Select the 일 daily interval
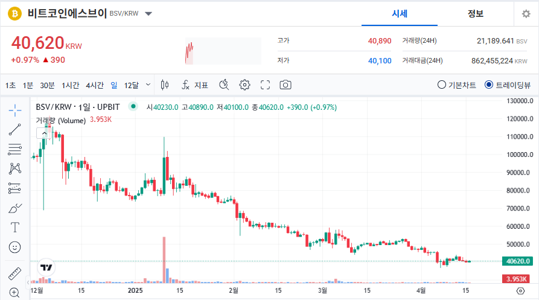The height and width of the screenshot is (300, 539). pyautogui.click(x=114, y=85)
